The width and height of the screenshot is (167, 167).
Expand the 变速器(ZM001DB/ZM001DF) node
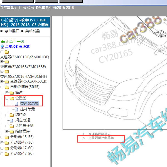coord(2,52)
